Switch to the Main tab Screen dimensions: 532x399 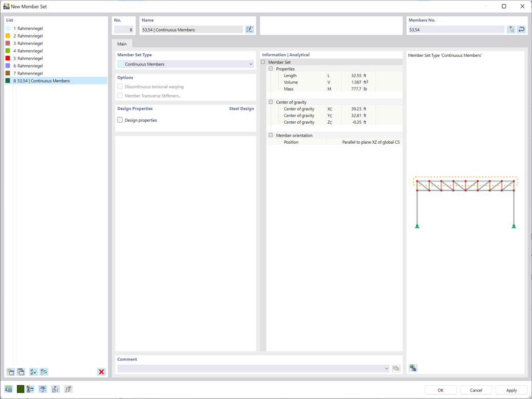click(122, 43)
